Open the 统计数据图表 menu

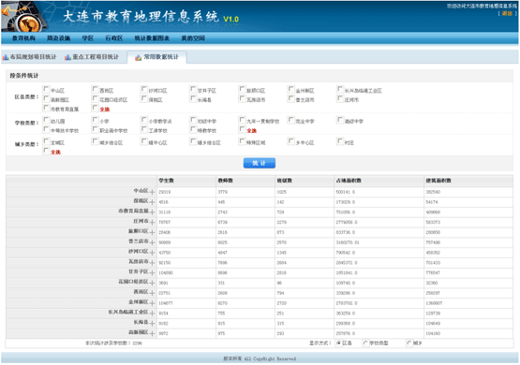pyautogui.click(x=152, y=38)
